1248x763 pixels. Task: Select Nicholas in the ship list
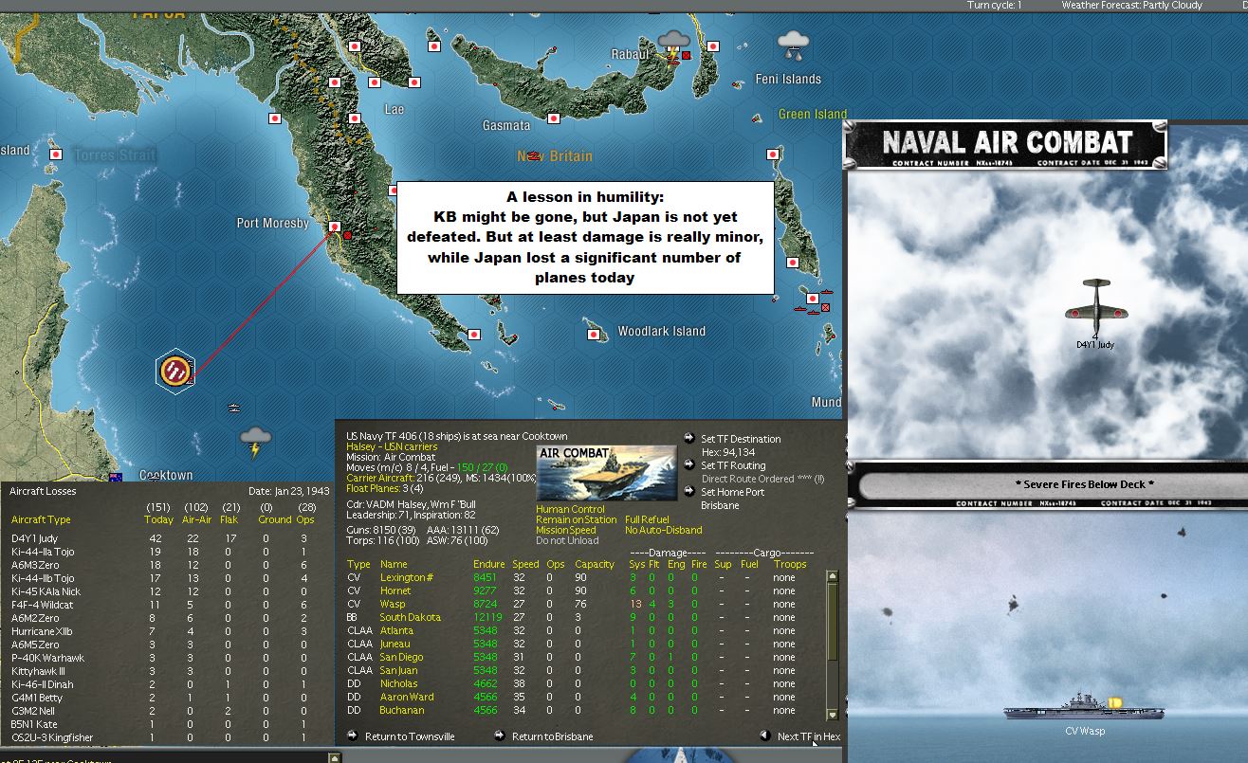click(x=398, y=683)
